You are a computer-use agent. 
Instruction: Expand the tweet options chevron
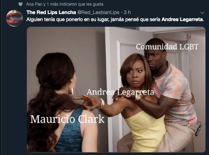[x=202, y=13]
